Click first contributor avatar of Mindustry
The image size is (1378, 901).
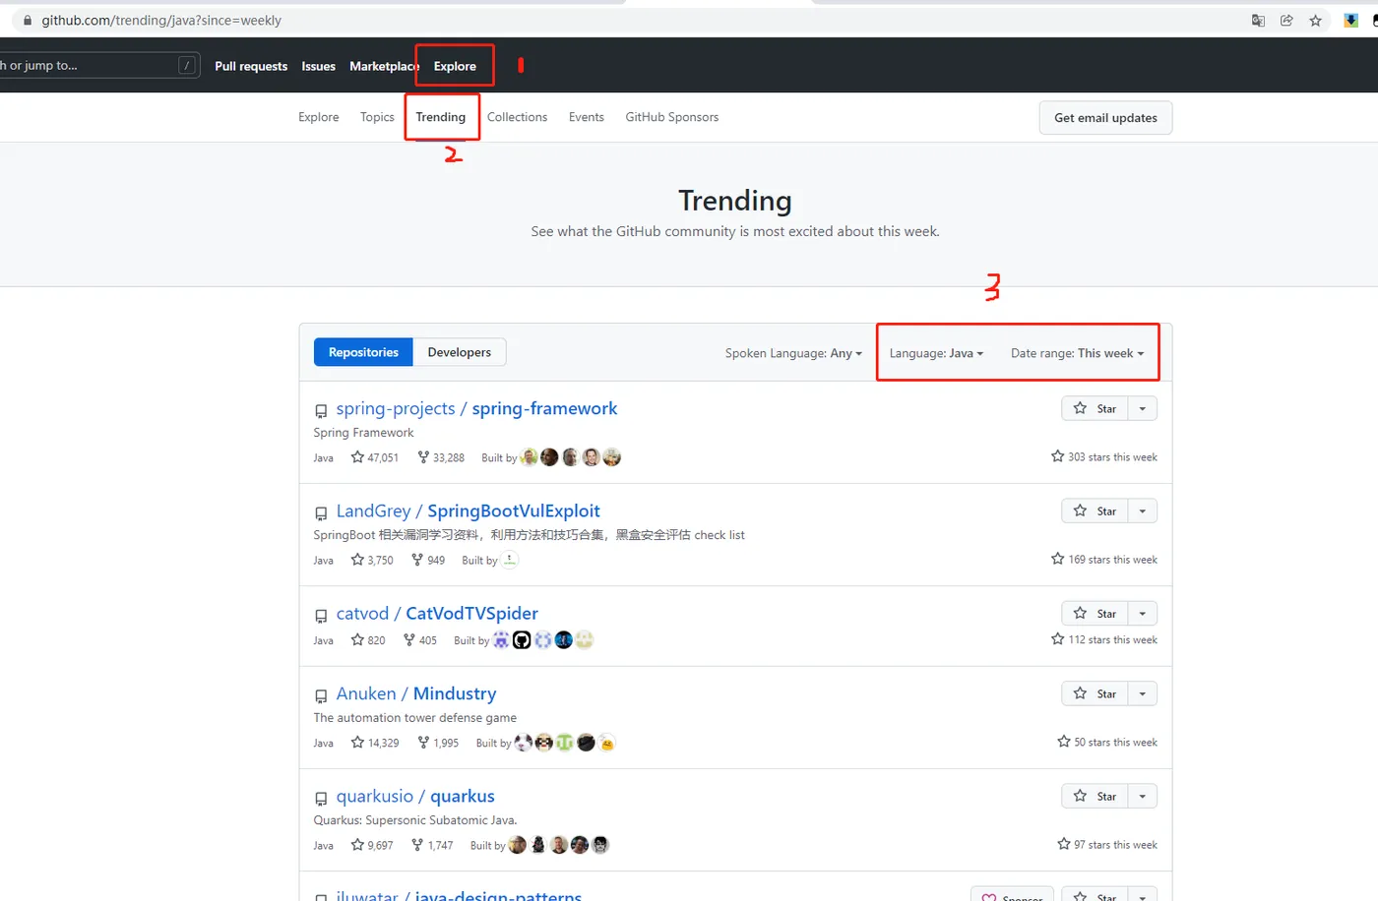click(x=524, y=743)
